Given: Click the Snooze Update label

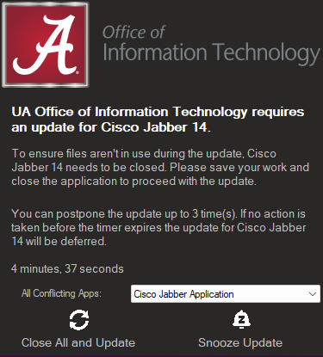Looking at the screenshot, I should click(240, 342).
